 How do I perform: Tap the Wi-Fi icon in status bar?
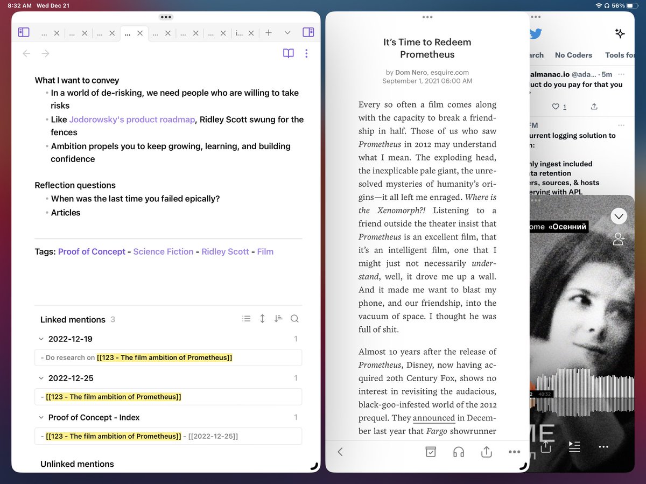598,5
